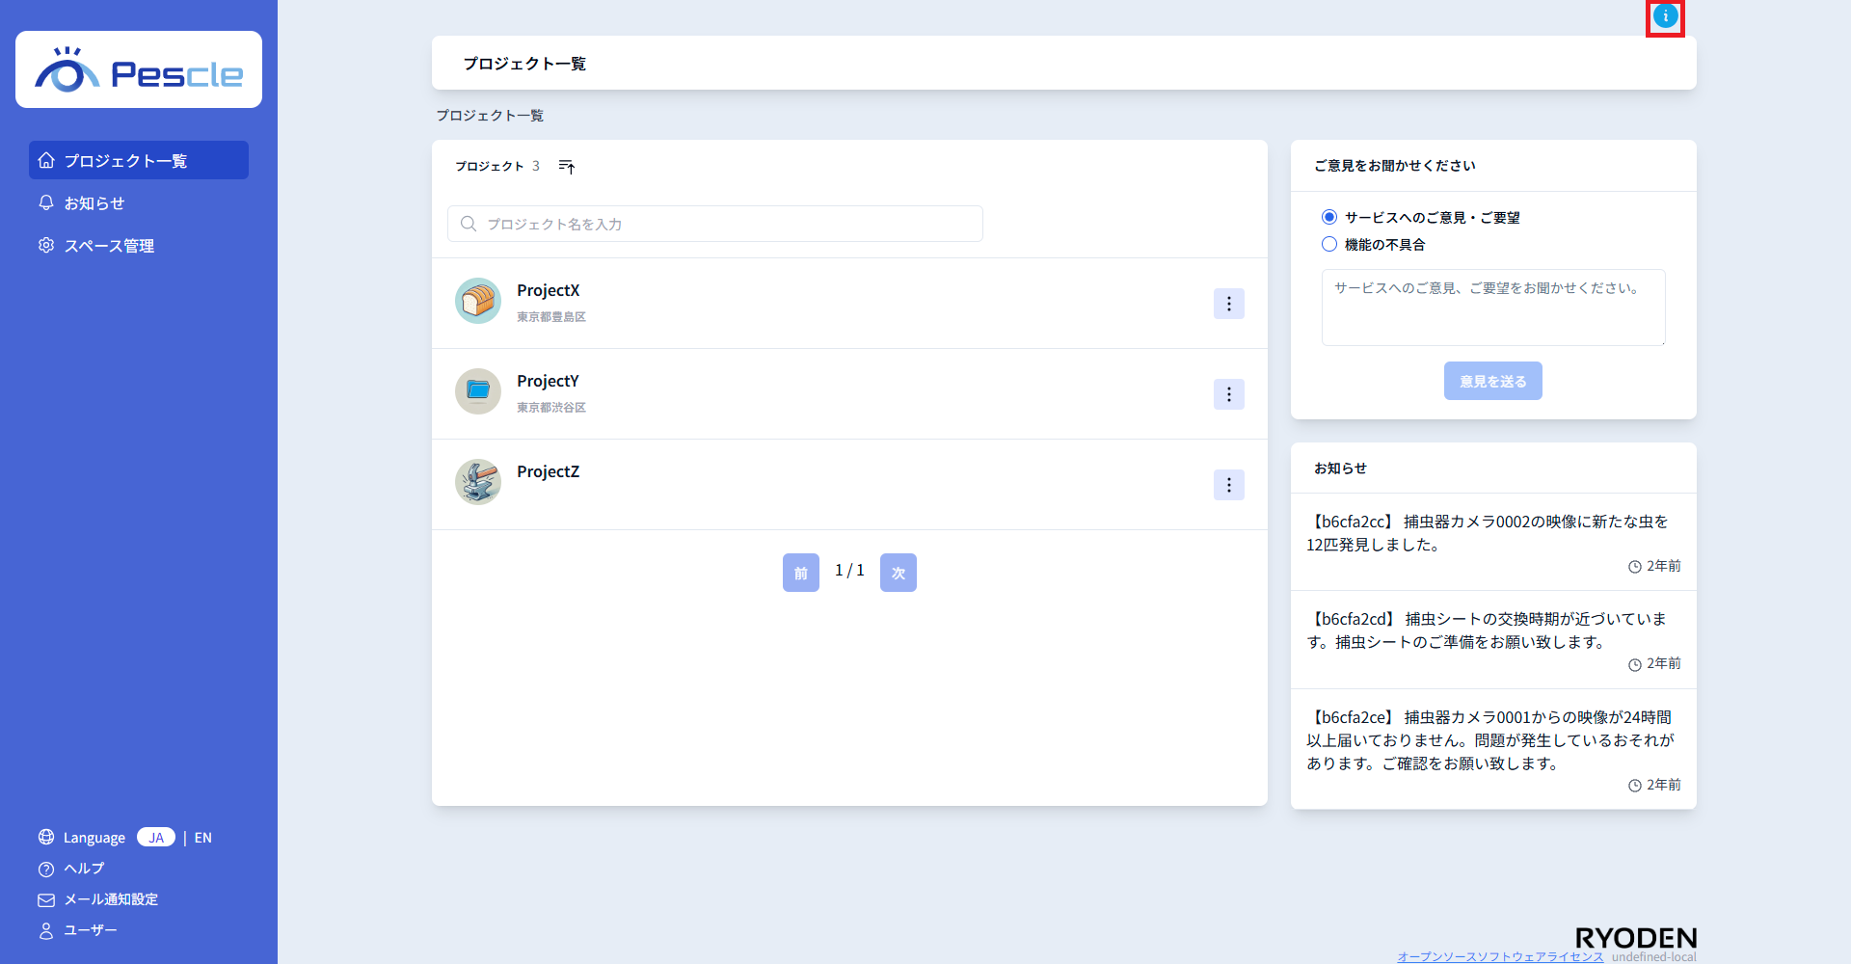
Task: Click the Pescle logo
Action: pos(139,70)
